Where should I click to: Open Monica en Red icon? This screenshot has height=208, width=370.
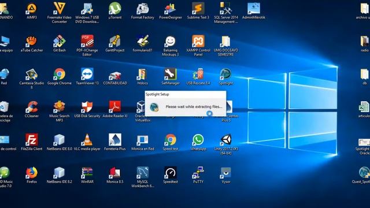143,140
